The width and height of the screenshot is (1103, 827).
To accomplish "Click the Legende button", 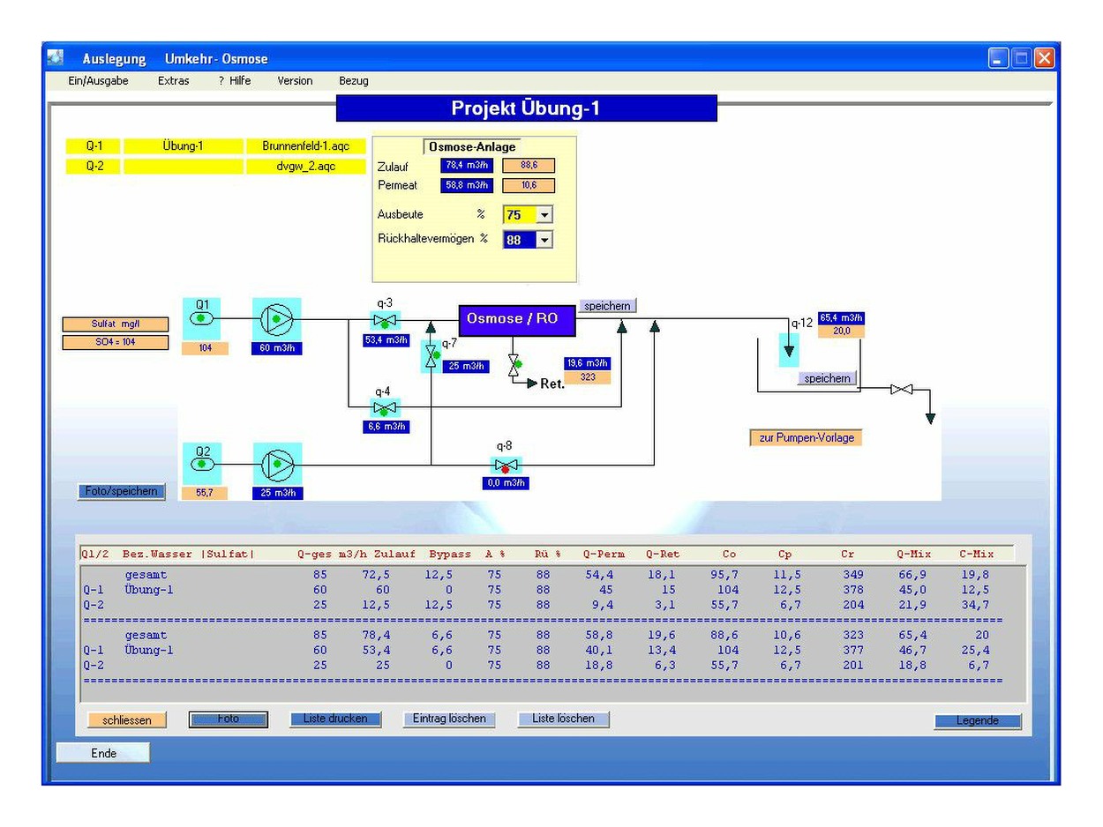I will point(977,720).
